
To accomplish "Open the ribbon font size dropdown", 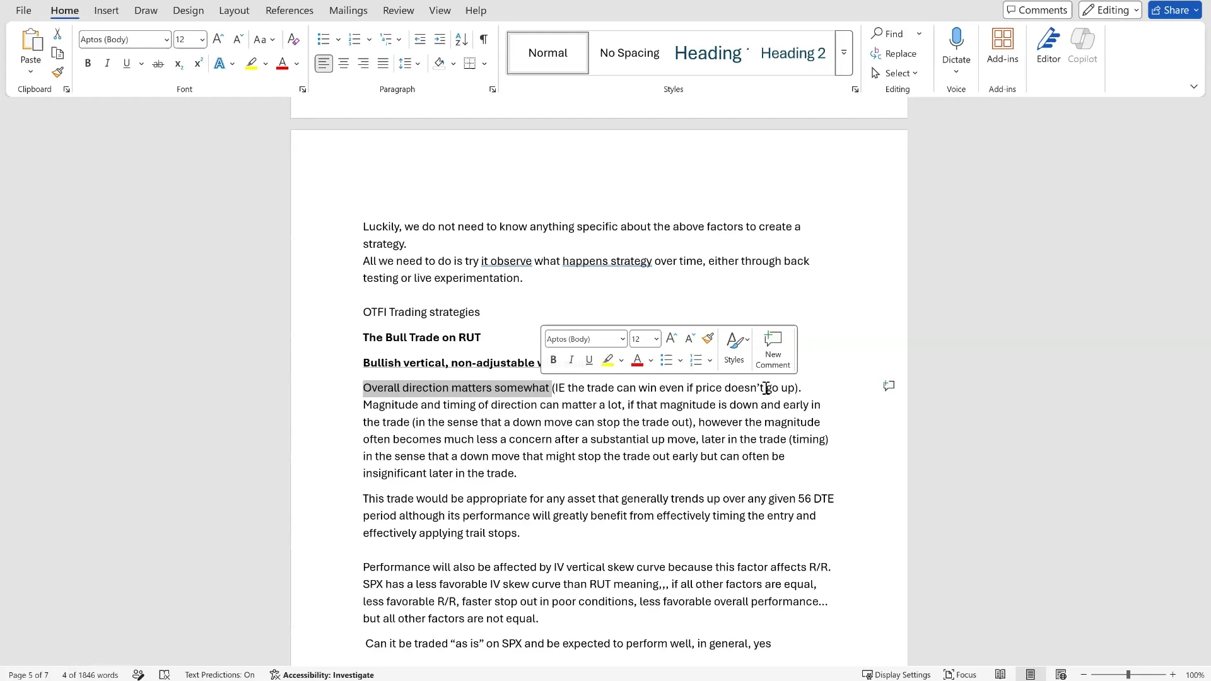I will coord(202,40).
